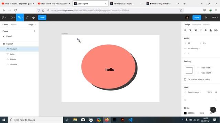Click the Frame 1 label on canvas

(65, 33)
